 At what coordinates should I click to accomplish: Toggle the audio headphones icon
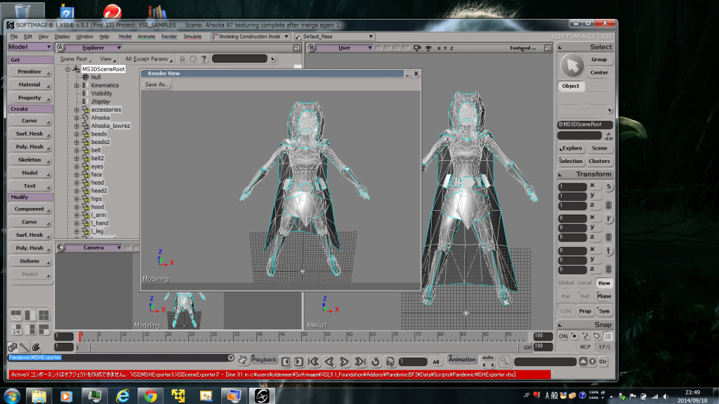390,362
